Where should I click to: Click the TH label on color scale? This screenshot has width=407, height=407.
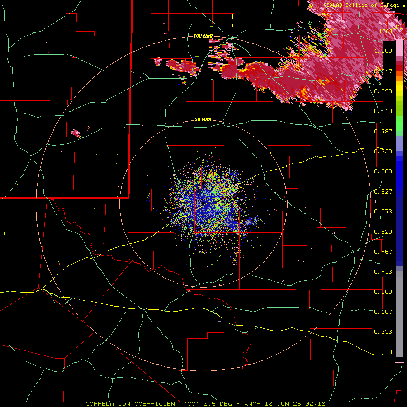tap(388, 352)
